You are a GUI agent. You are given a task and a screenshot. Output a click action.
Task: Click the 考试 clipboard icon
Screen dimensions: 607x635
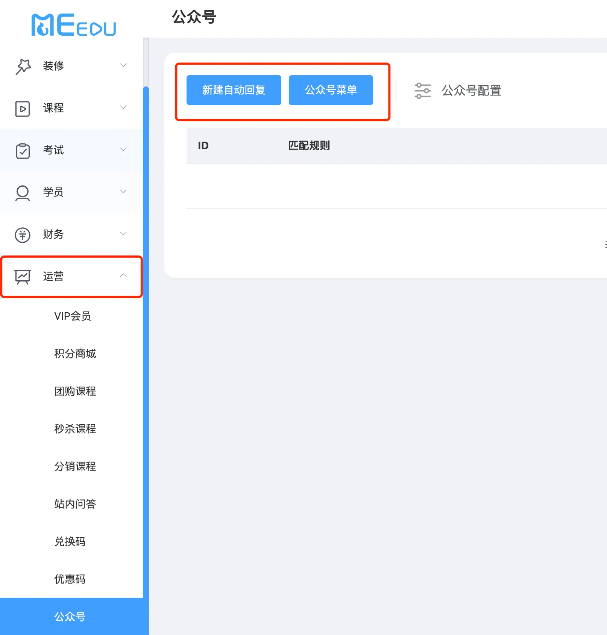point(23,151)
